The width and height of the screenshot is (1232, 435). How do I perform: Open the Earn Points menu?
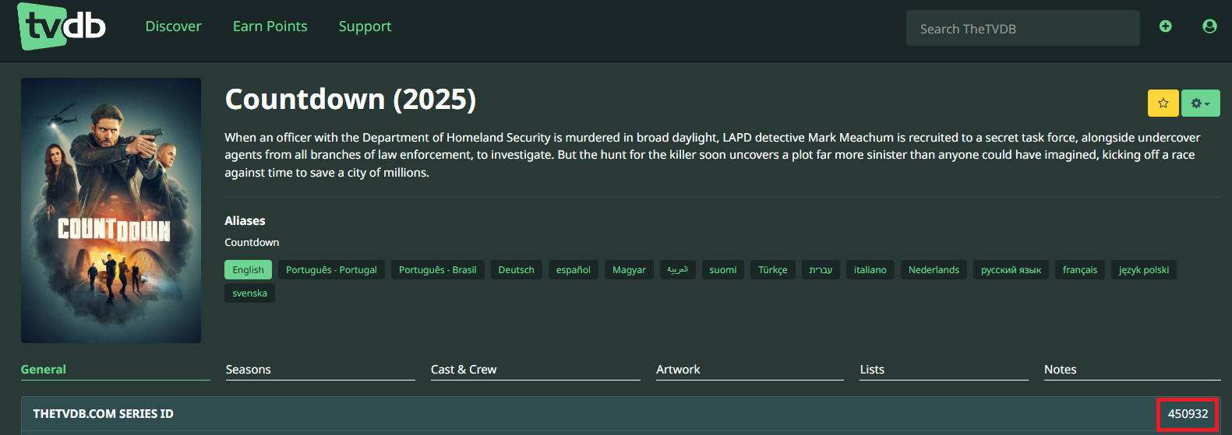(x=270, y=26)
